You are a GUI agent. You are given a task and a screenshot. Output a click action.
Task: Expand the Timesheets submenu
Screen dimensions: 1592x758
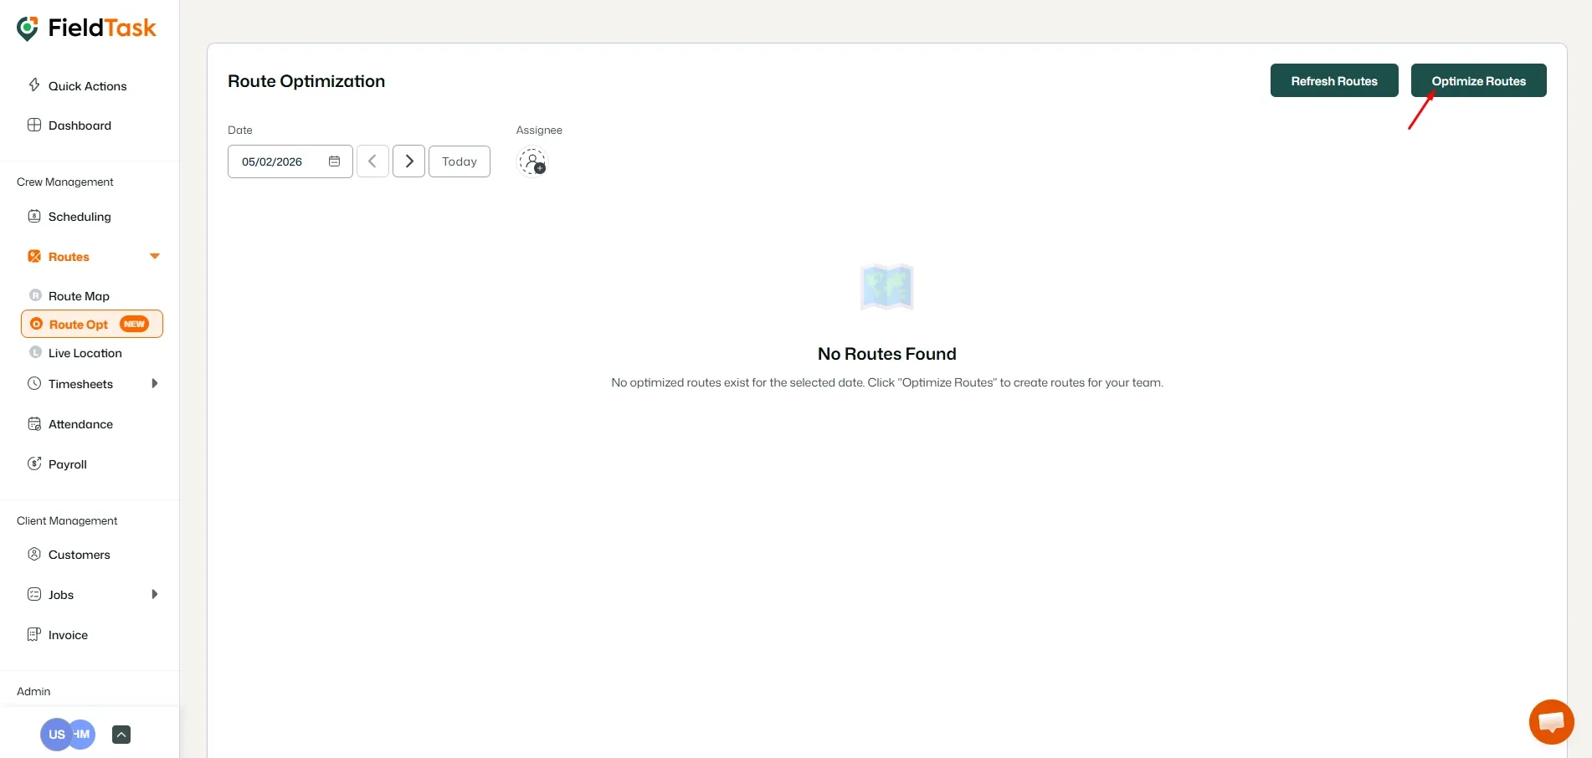[x=154, y=383]
